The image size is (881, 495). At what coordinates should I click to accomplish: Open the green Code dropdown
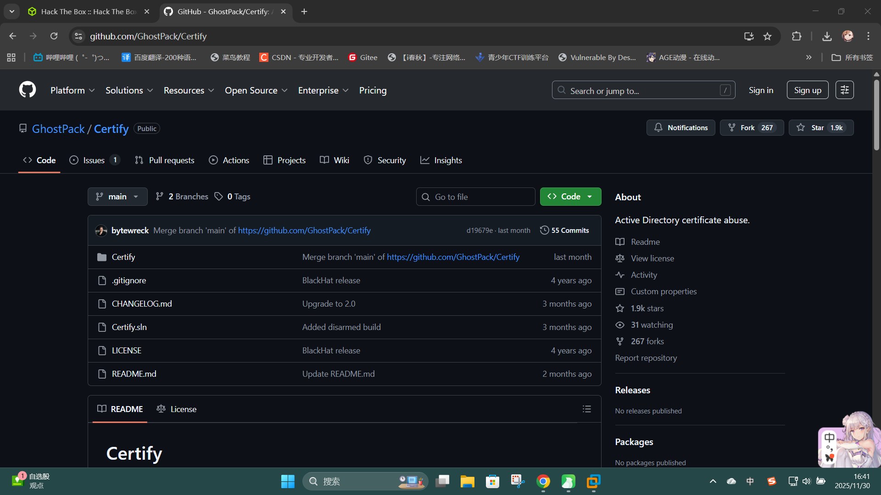point(570,197)
